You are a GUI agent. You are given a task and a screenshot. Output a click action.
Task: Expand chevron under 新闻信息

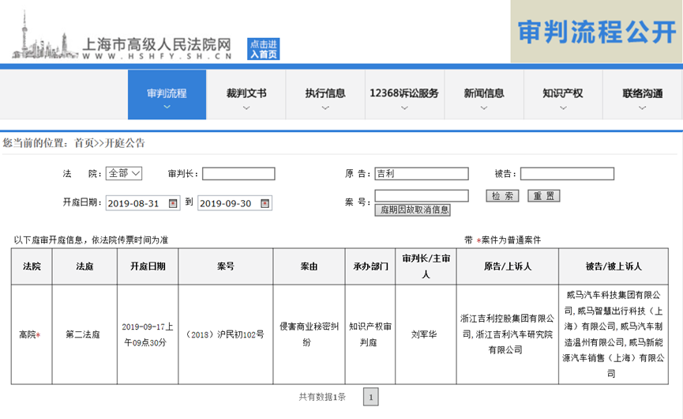click(x=484, y=108)
